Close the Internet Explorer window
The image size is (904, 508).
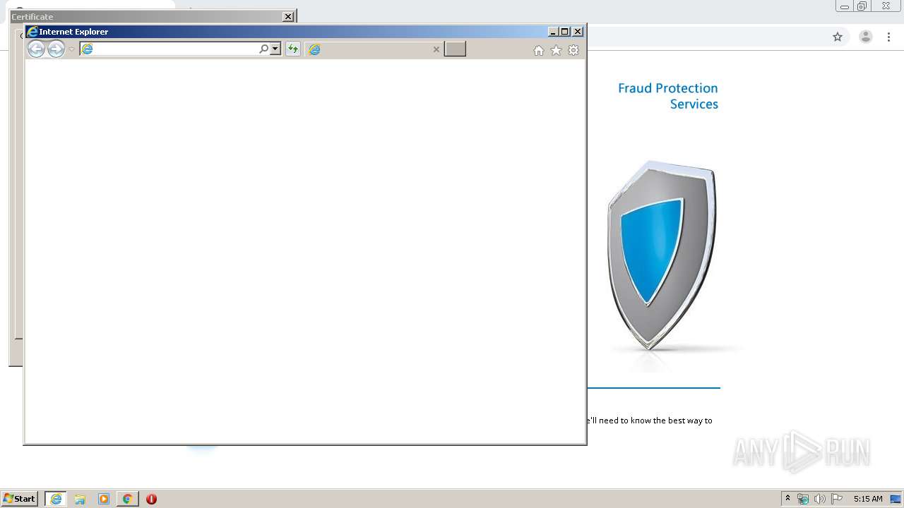pyautogui.click(x=578, y=32)
